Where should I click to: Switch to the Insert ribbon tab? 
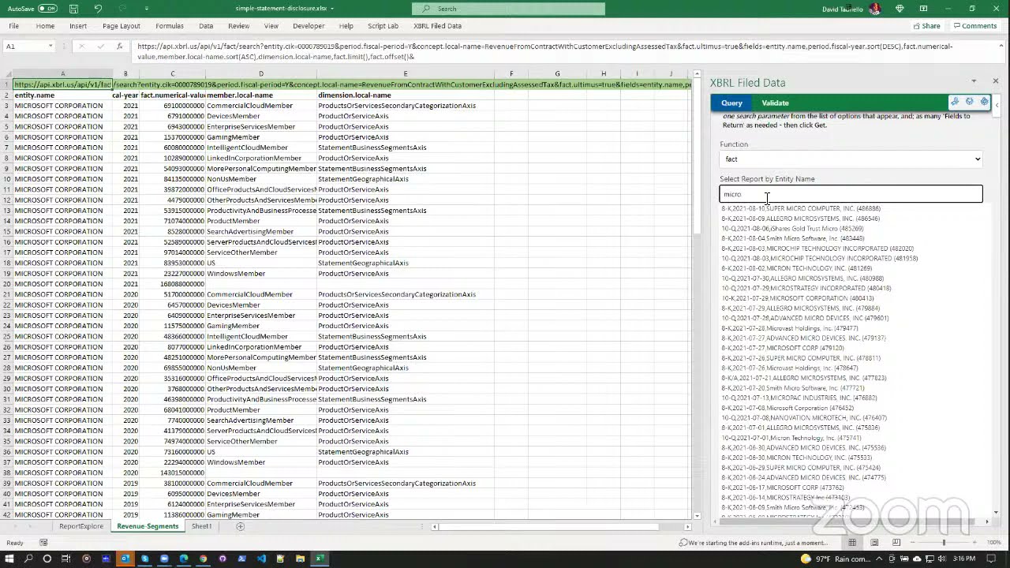tap(78, 26)
